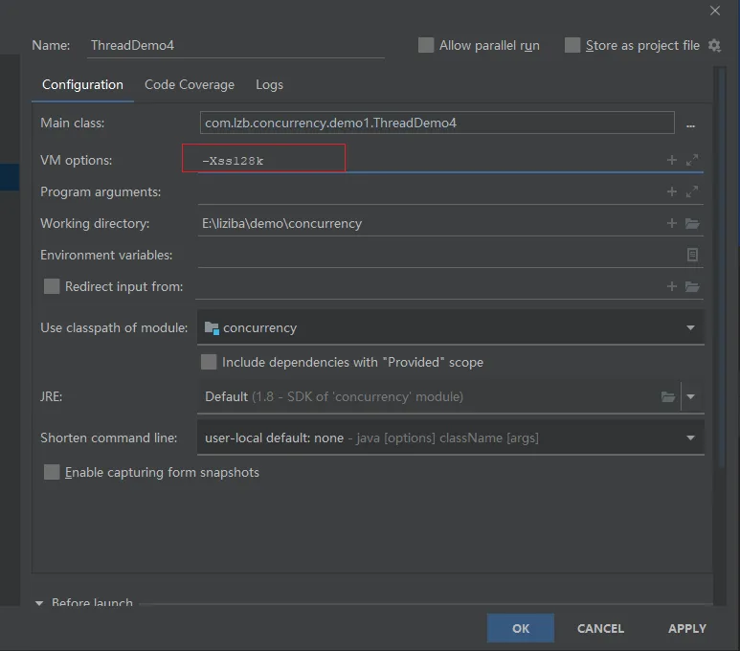
Task: Browse JRE folder icon
Action: tap(668, 396)
